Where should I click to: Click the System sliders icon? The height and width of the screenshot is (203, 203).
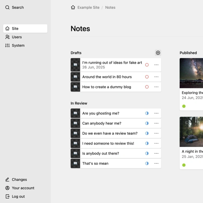click(7, 45)
